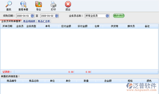Open the www.fanpusoft.com watermark link
Screen dimensions: 159x94
pyautogui.click(x=142, y=90)
